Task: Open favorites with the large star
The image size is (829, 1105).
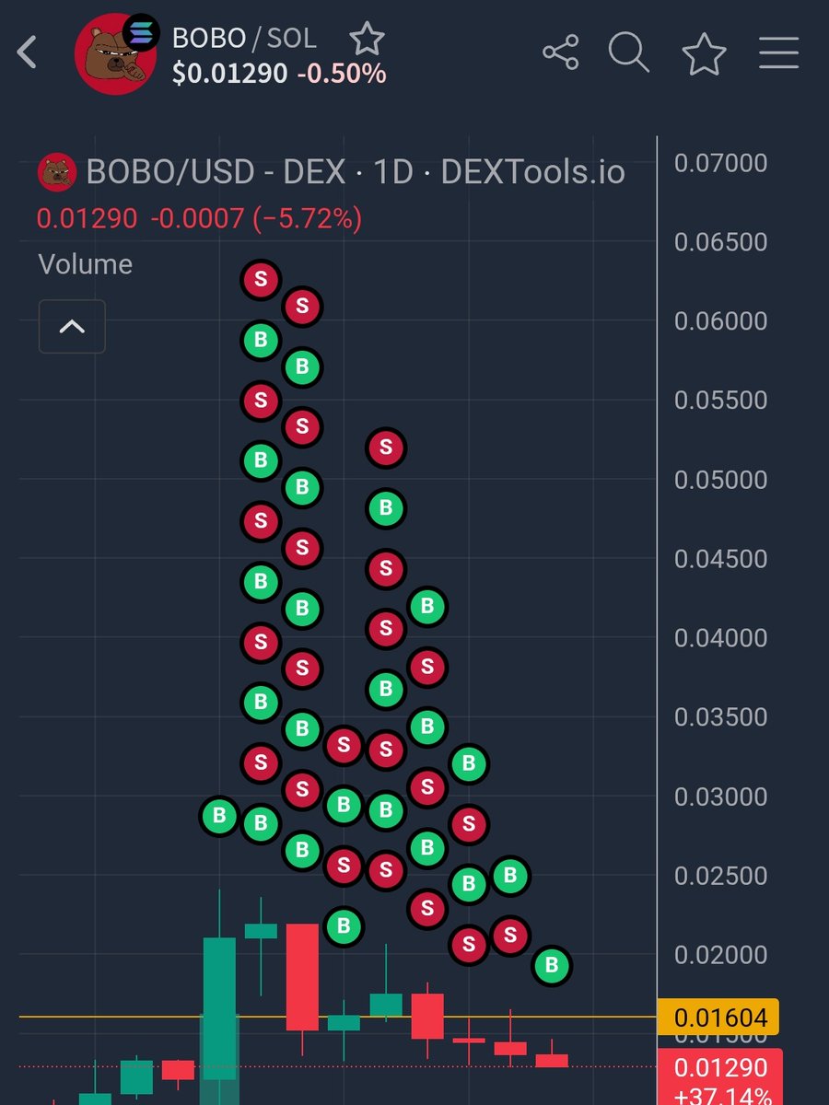Action: pos(704,53)
